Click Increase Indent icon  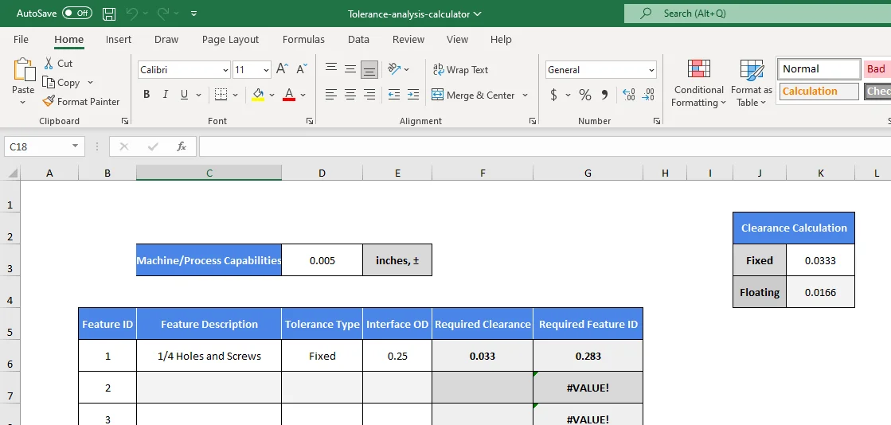pos(413,95)
